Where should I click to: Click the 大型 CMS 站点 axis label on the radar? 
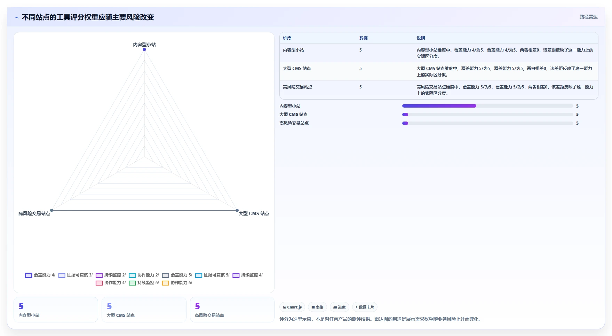click(254, 213)
